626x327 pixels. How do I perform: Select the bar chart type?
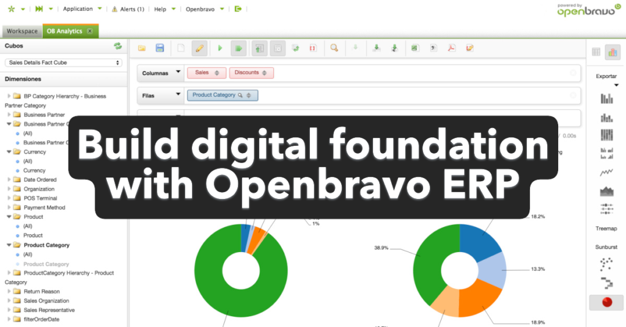coord(606,98)
